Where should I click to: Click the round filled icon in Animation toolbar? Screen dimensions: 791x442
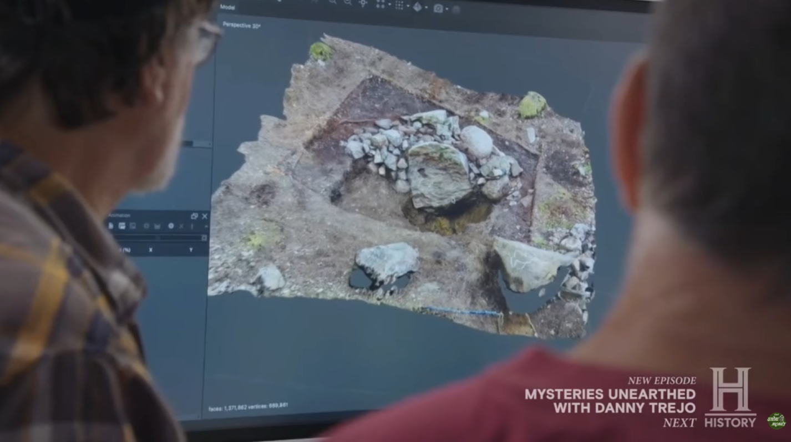(x=171, y=226)
